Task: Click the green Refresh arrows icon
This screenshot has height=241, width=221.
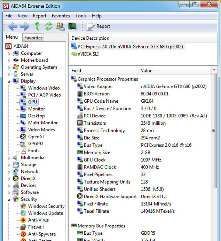Action: [x=49, y=26]
